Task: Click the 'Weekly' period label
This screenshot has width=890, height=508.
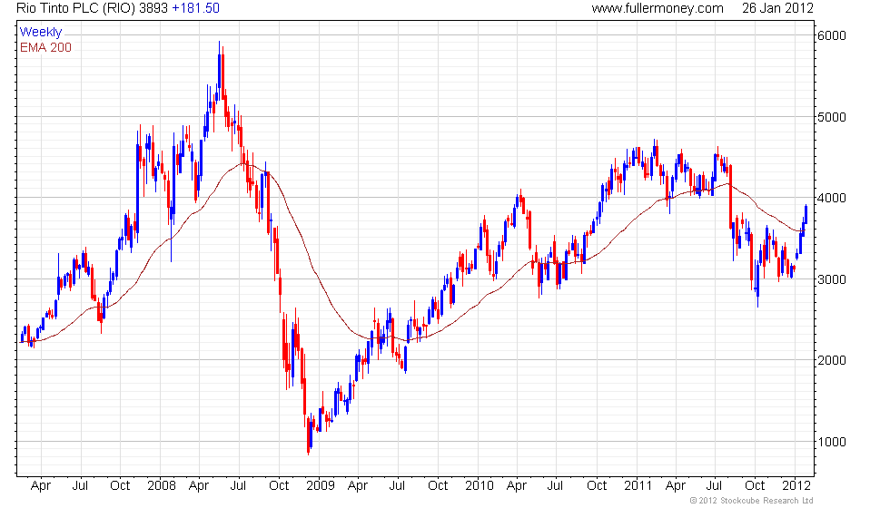Action: click(40, 33)
